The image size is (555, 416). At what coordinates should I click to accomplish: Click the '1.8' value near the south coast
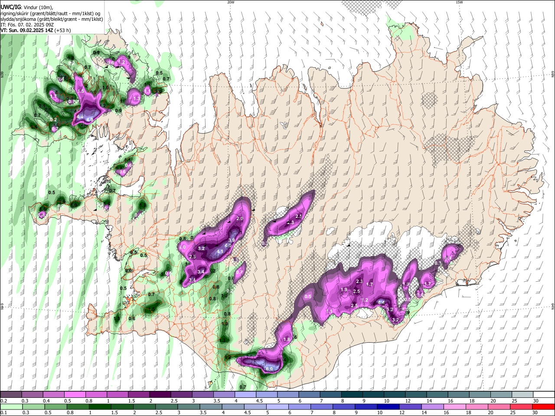coord(287,340)
